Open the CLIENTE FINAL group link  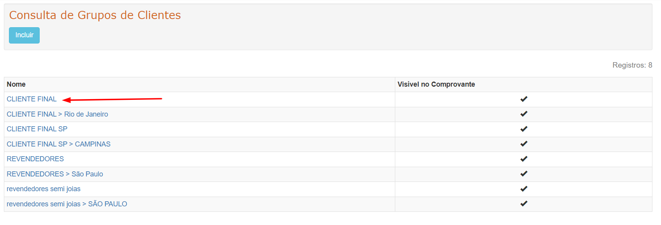click(32, 99)
